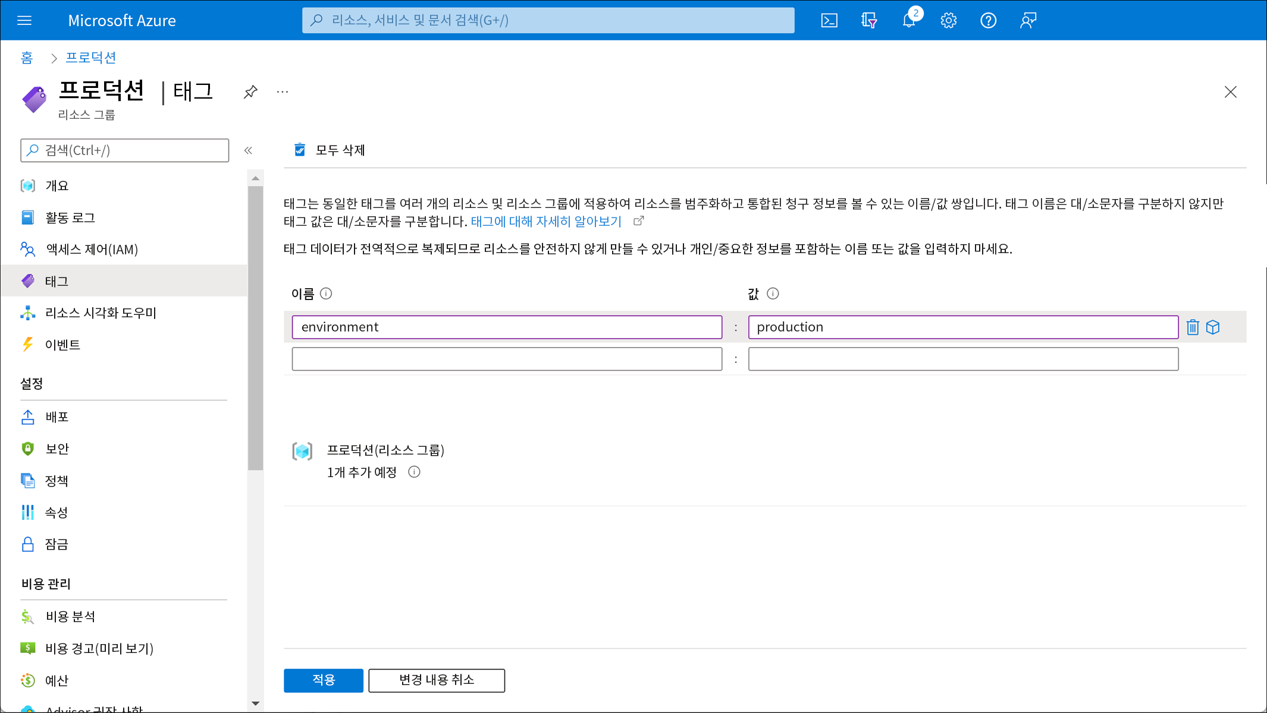Open 속성 under 설정
This screenshot has height=713, width=1267.
coord(124,512)
